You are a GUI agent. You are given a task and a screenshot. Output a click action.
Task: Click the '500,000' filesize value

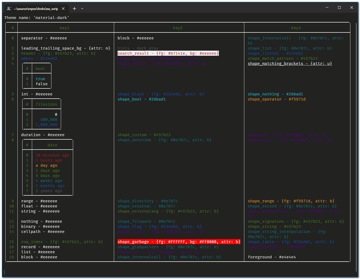tap(49, 120)
